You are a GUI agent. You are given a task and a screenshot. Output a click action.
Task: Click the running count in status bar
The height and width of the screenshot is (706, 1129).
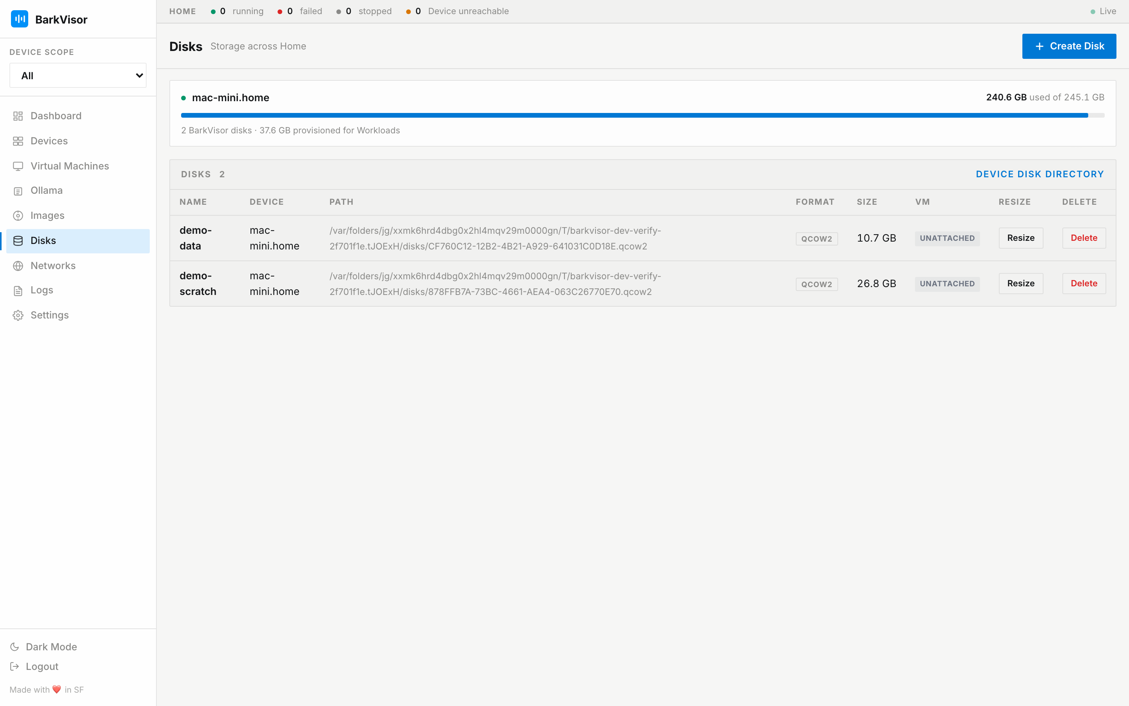pyautogui.click(x=237, y=11)
